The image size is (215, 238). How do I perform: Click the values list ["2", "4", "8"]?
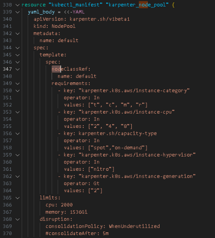[x=110, y=126]
